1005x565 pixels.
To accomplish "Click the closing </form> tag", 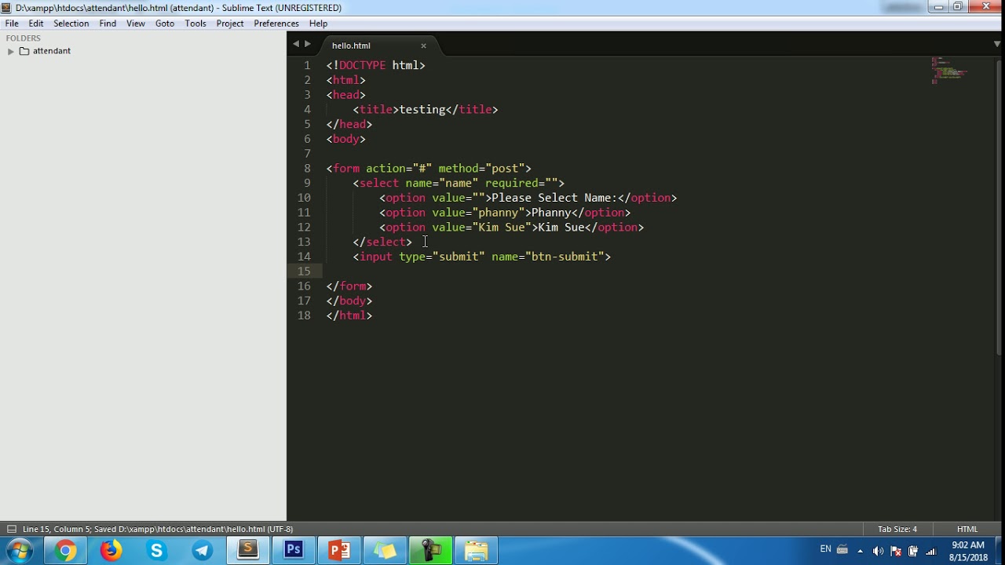I will click(x=349, y=286).
